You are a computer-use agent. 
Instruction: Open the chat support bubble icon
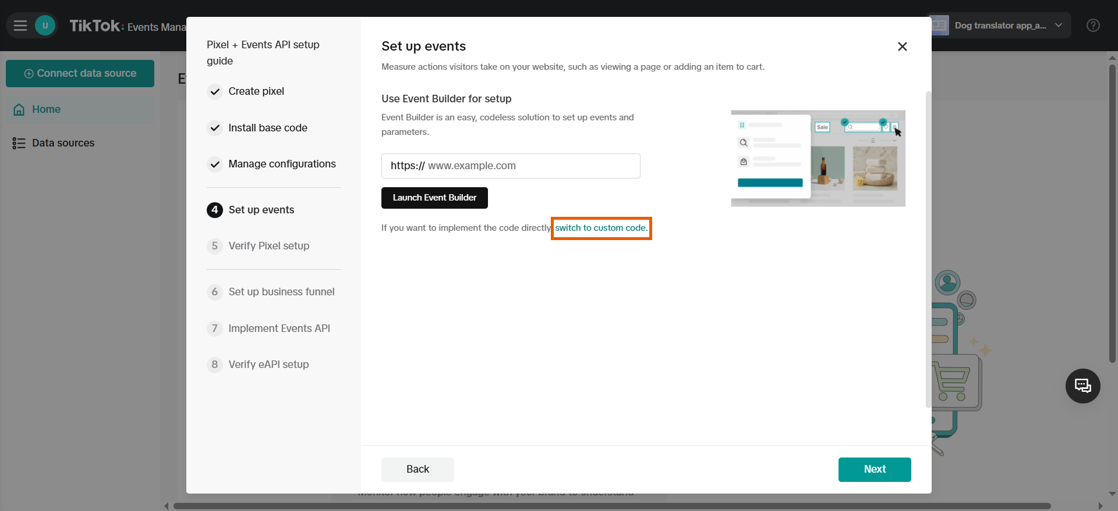click(1082, 386)
